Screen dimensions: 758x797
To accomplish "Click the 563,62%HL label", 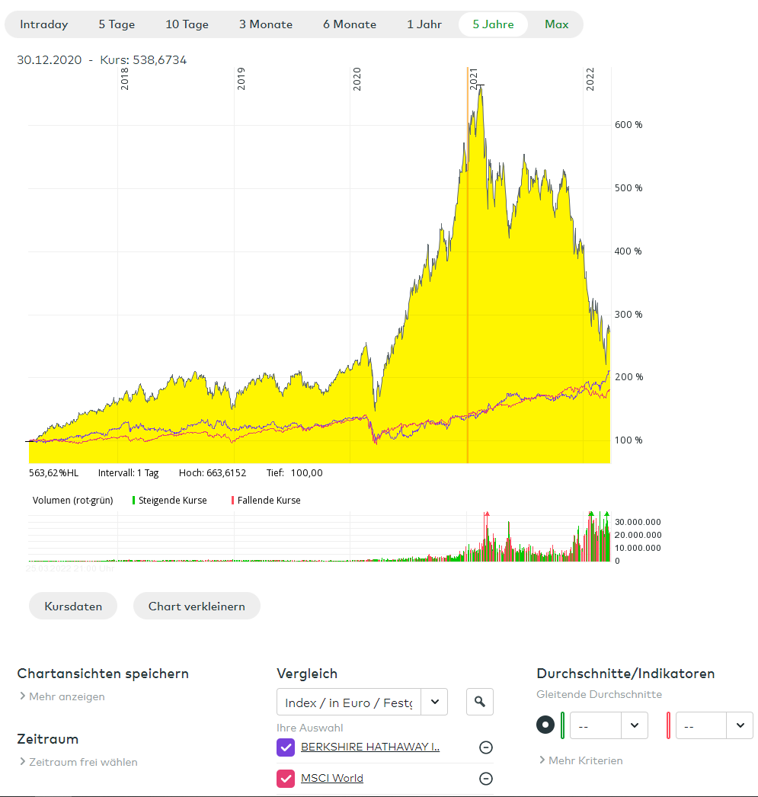I will (x=54, y=472).
